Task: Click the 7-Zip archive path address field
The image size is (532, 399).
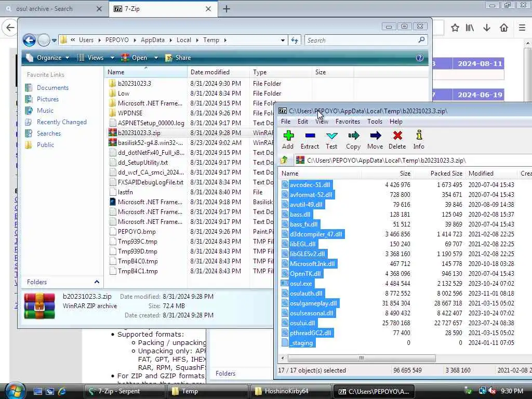Action: pyautogui.click(x=414, y=160)
